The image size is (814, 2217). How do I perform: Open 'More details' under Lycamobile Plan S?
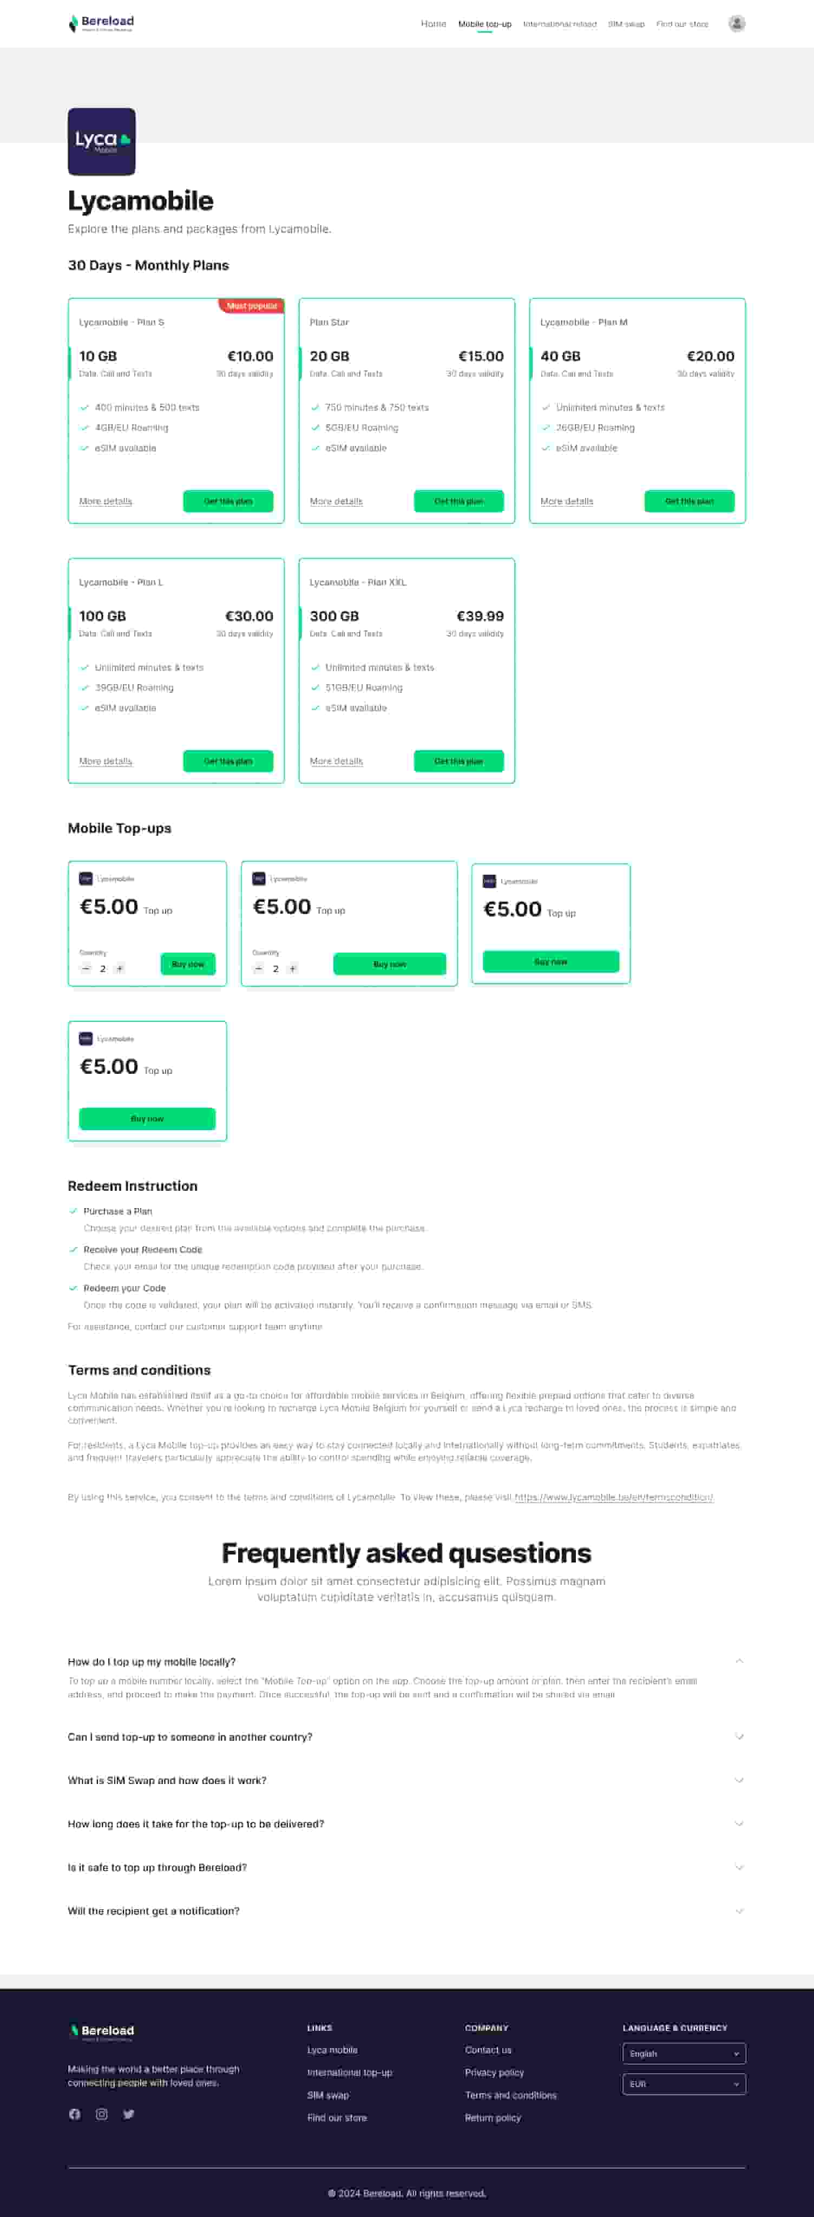pyautogui.click(x=105, y=501)
